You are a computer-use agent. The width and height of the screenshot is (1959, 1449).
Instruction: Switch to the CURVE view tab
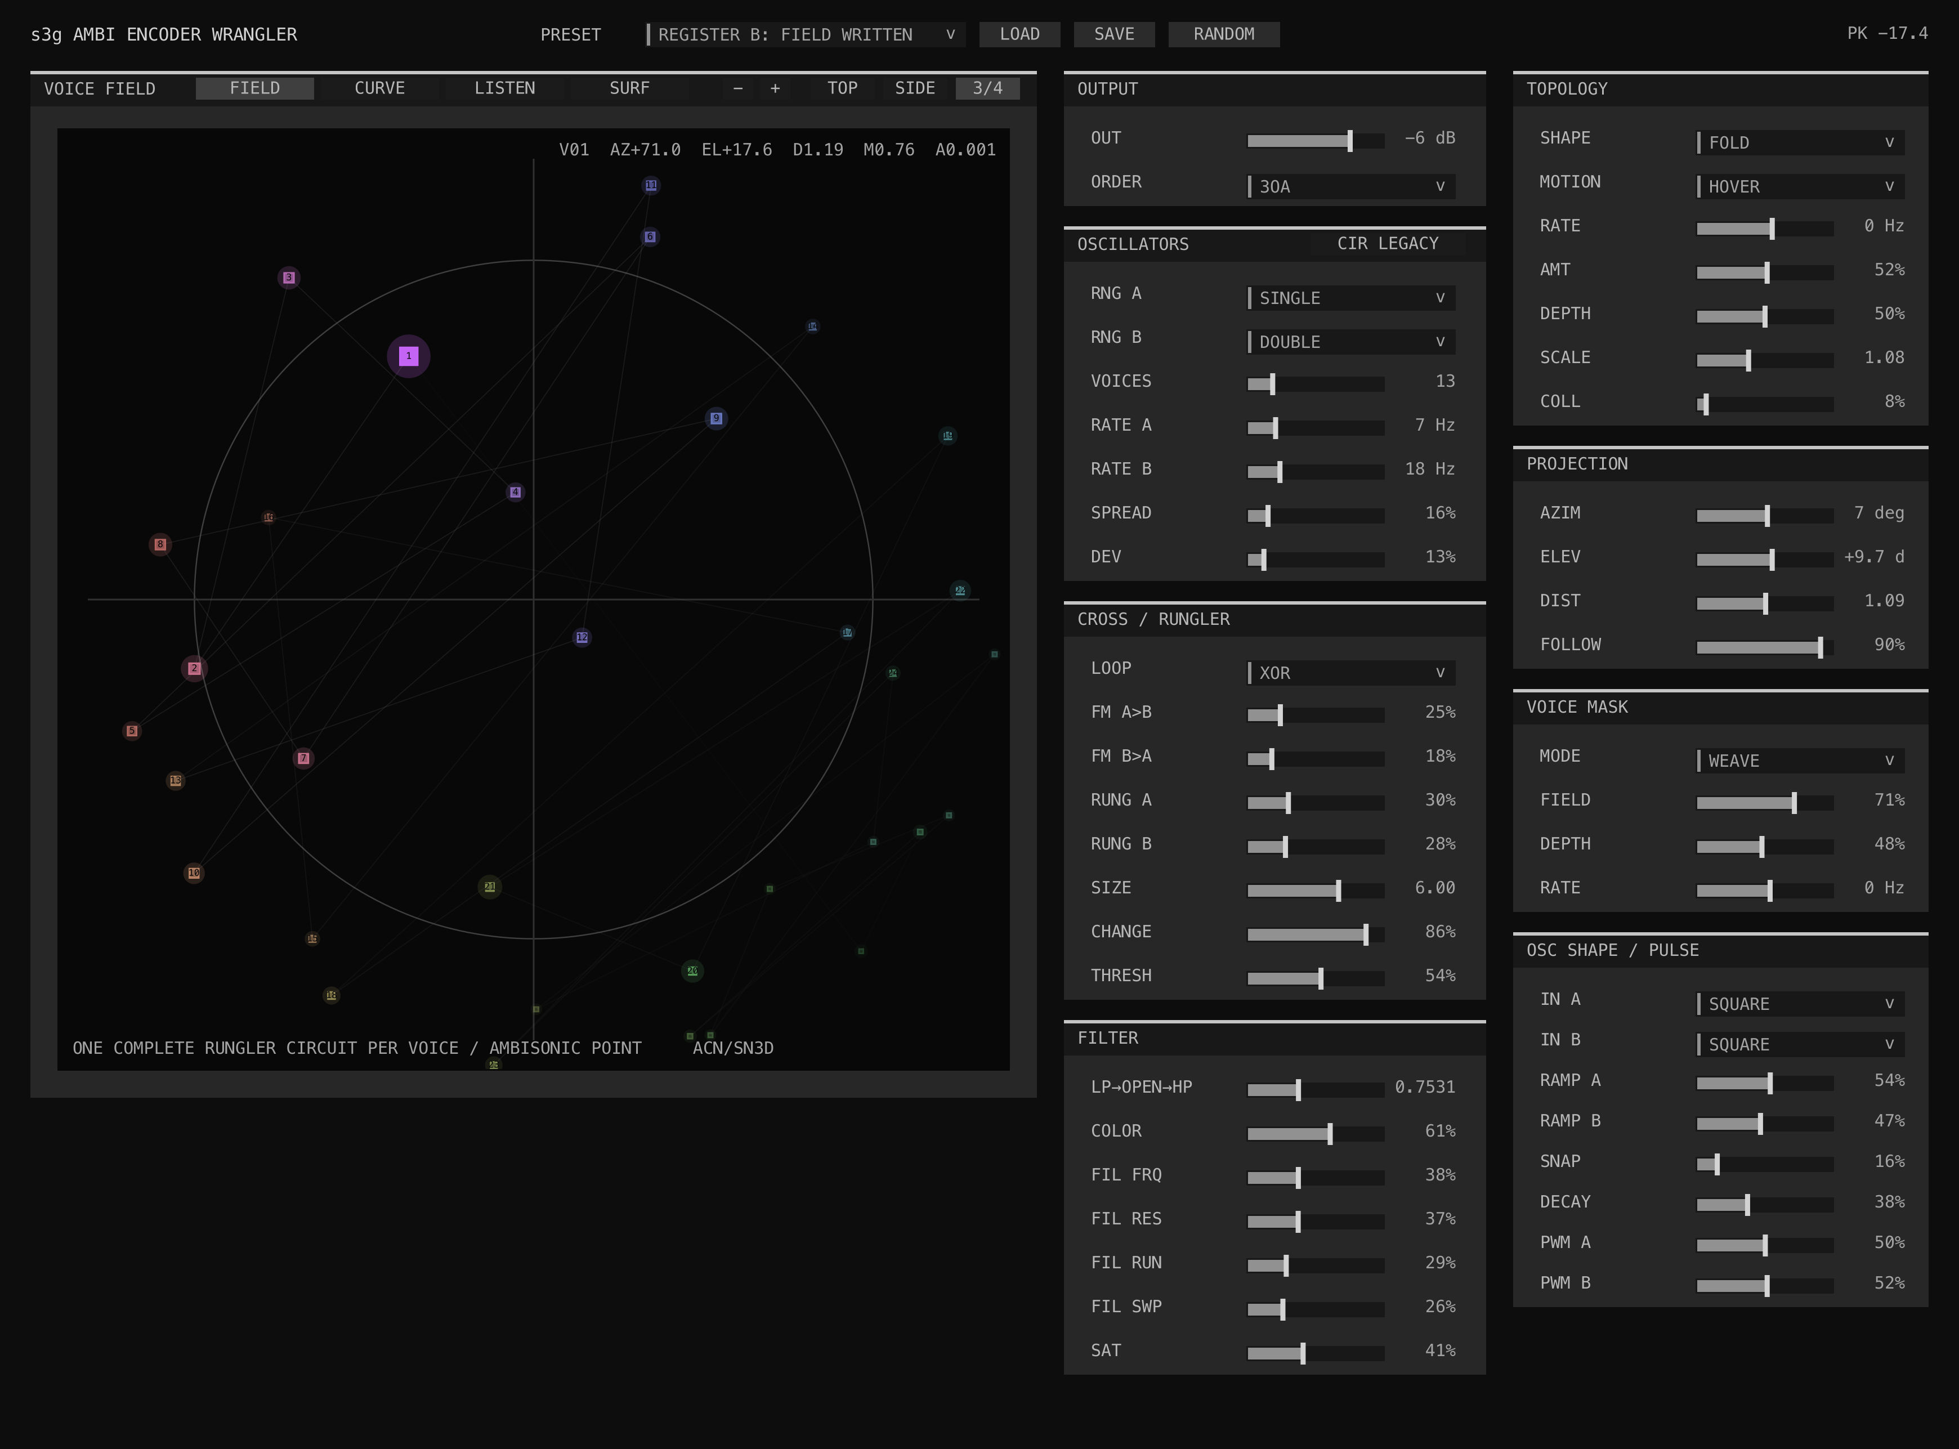click(x=380, y=88)
